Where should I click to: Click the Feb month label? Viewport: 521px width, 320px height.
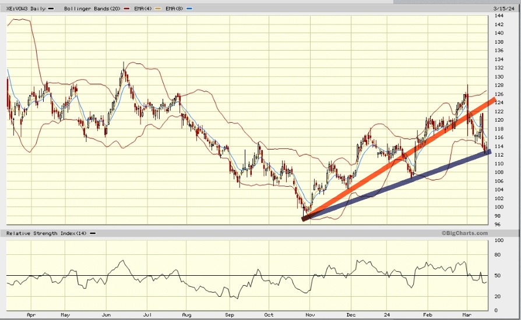(428, 315)
